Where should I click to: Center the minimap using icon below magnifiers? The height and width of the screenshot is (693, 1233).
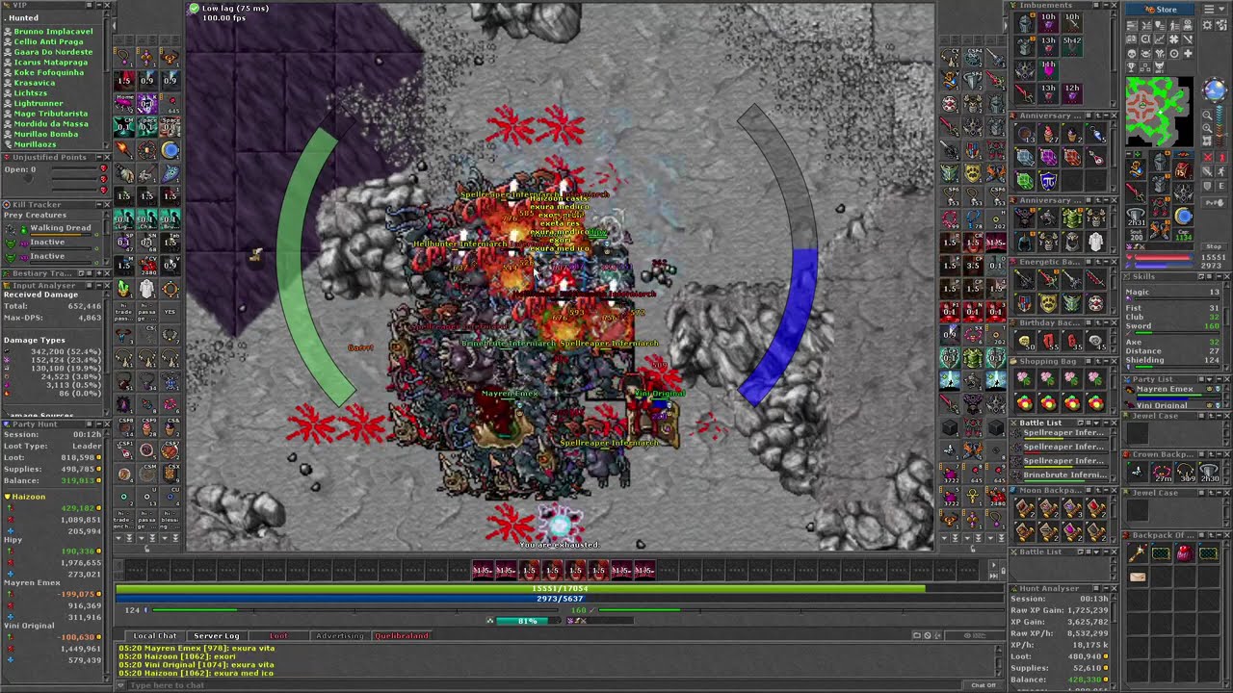pyautogui.click(x=1207, y=140)
